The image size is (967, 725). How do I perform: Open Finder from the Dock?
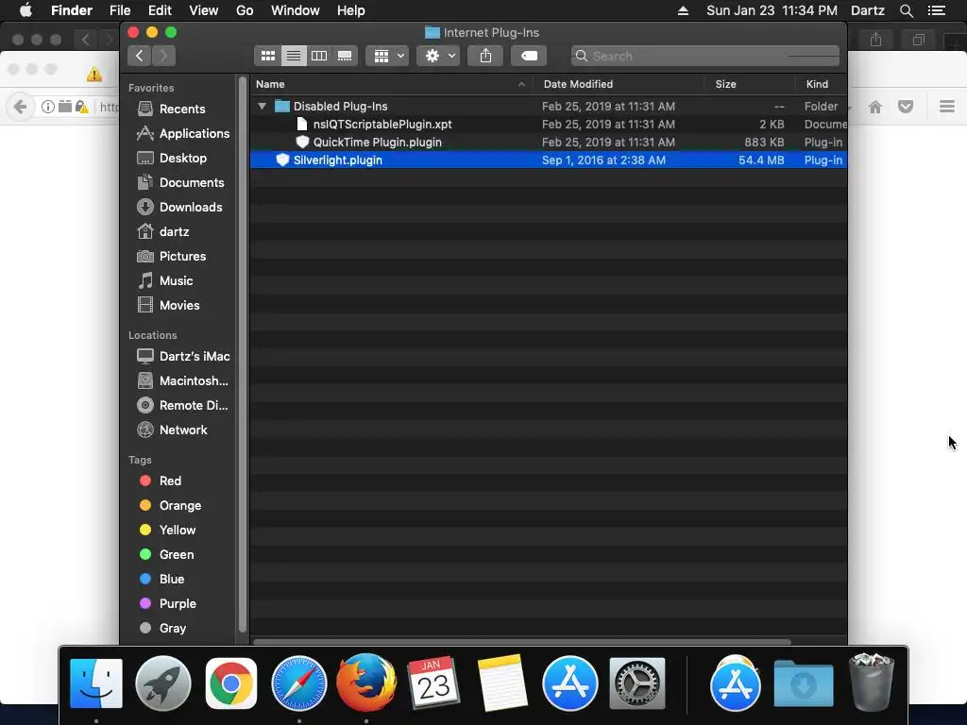pos(96,683)
